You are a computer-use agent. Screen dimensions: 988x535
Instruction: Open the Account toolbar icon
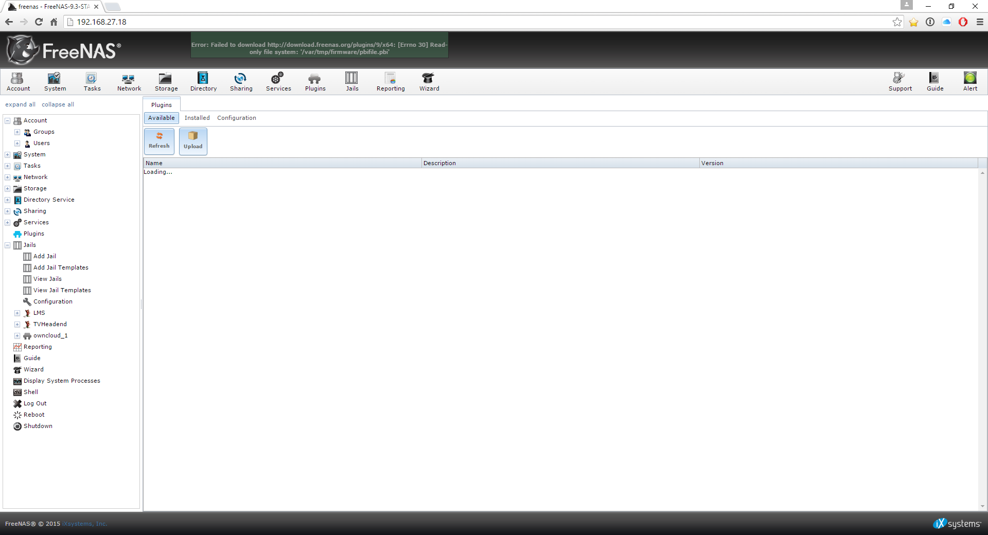point(18,82)
